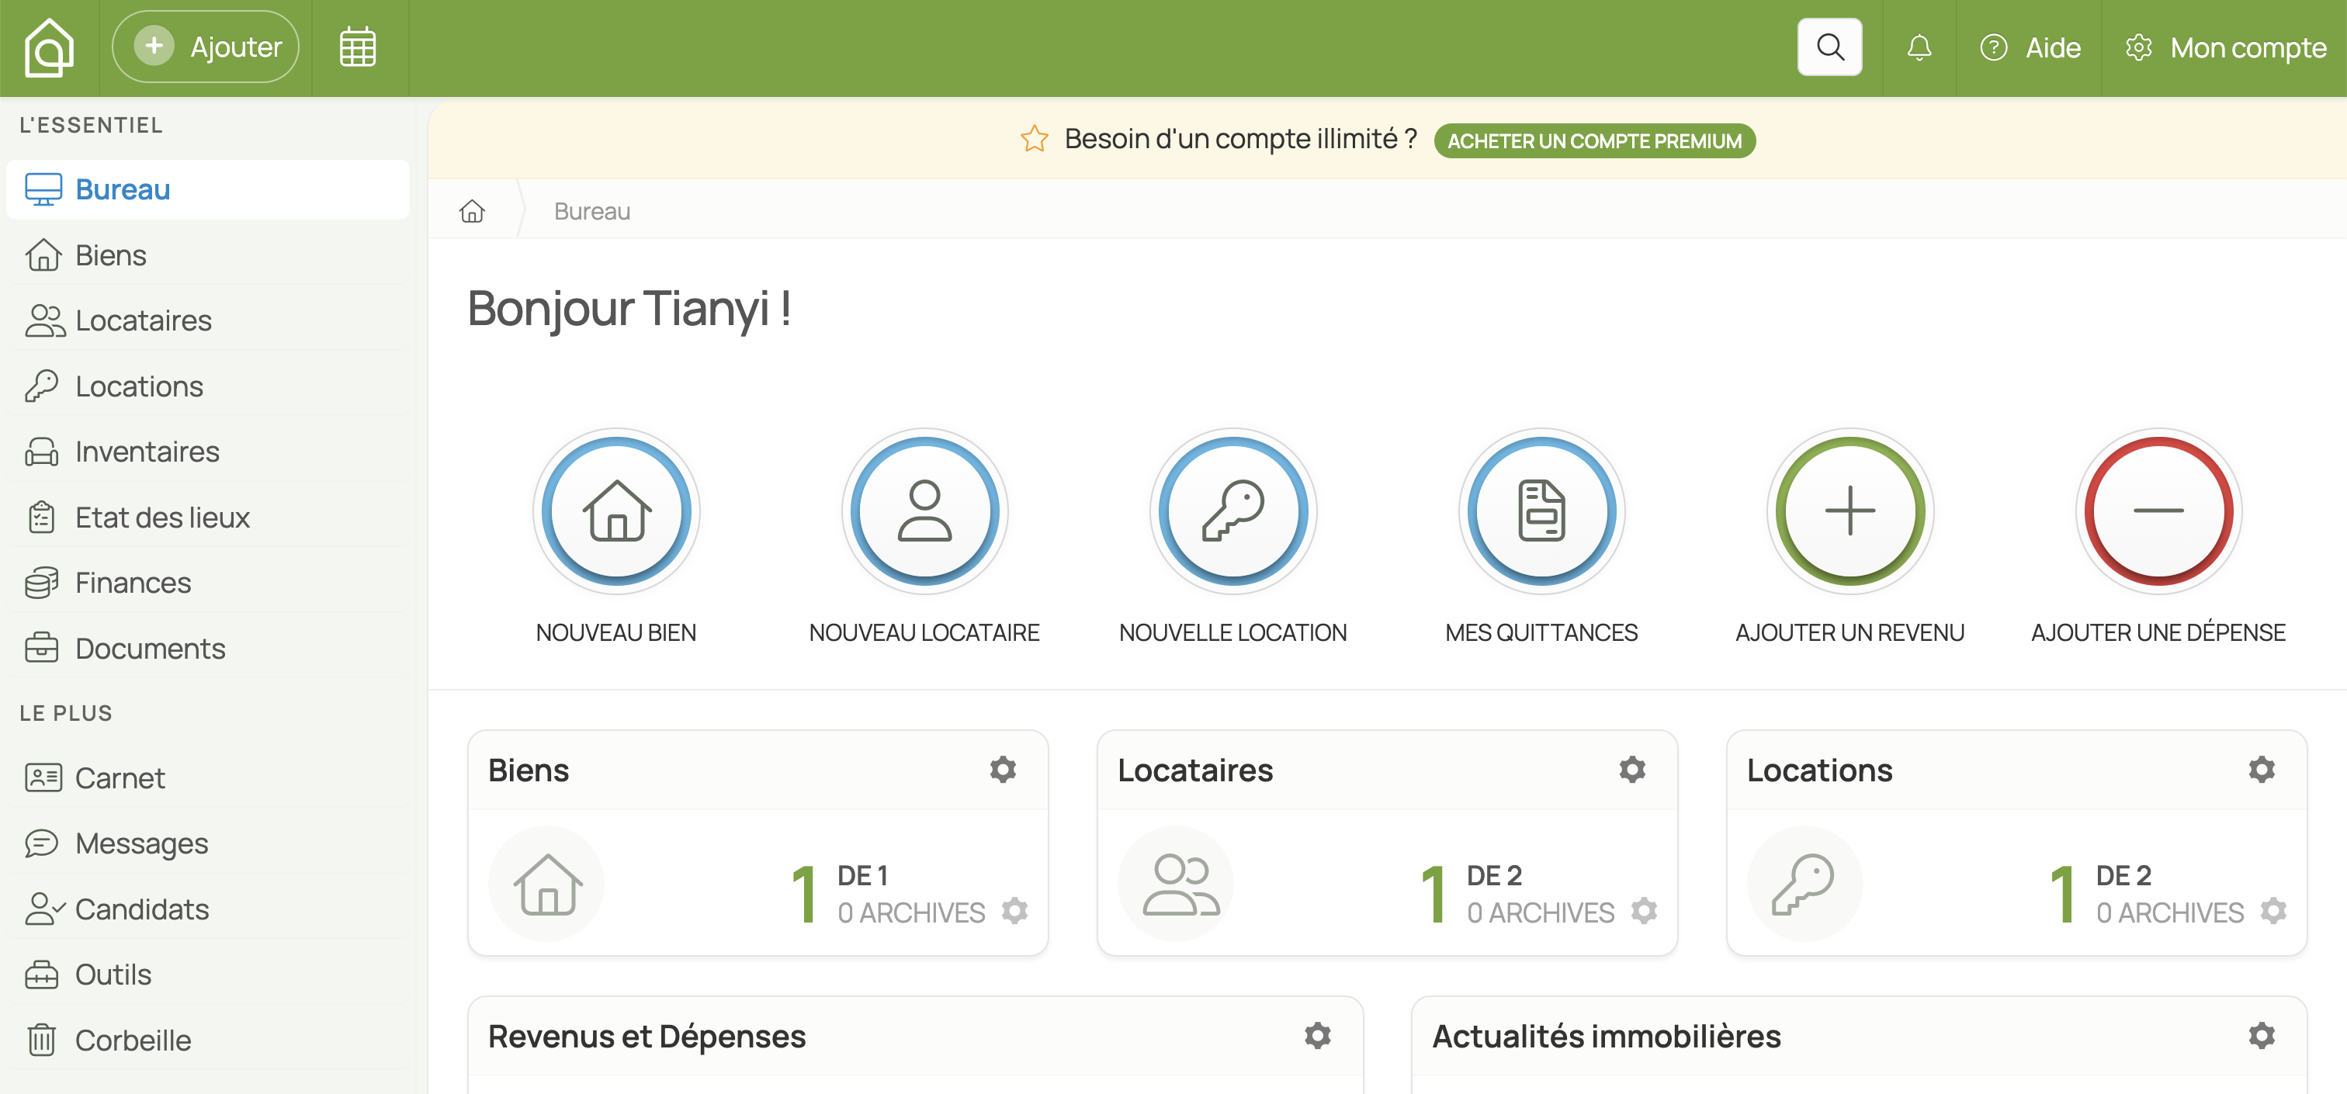Click the Nouveau Bien house circle icon
The height and width of the screenshot is (1094, 2347).
617,511
